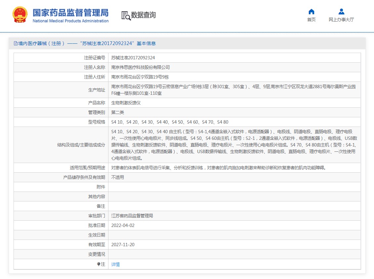This screenshot has height=279, width=374.
Task: Click the national emblem logo
Action: (20, 15)
